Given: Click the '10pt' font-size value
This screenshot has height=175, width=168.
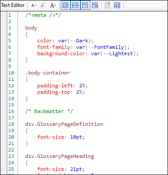Looking at the screenshot, I should point(76,137).
